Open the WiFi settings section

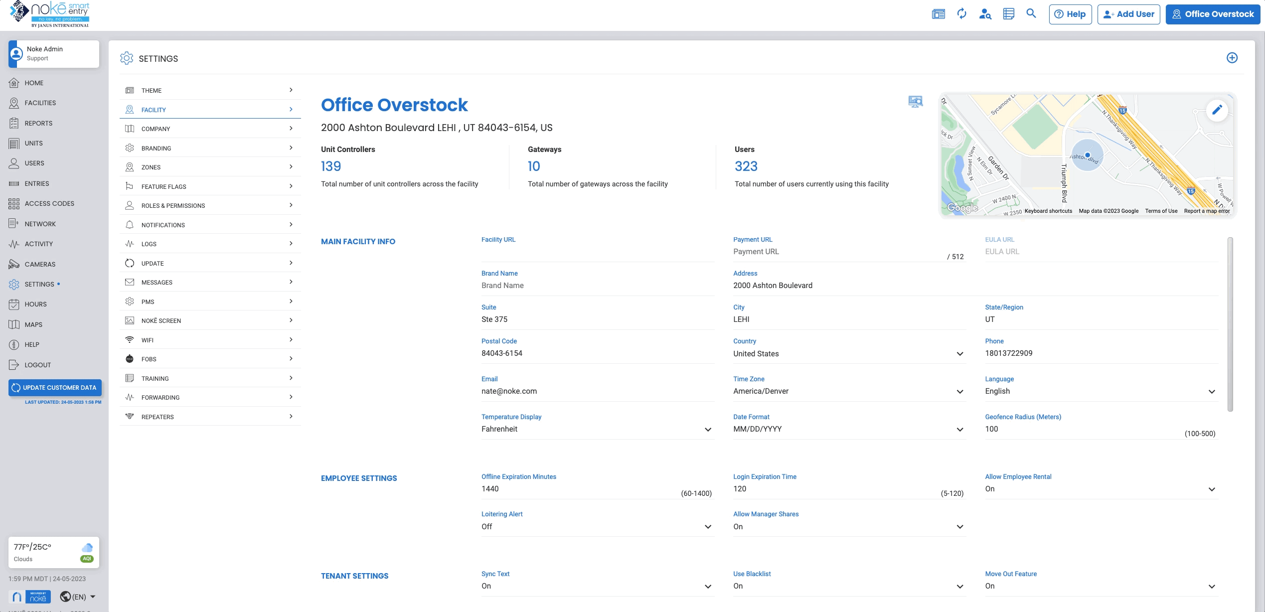[x=210, y=340]
